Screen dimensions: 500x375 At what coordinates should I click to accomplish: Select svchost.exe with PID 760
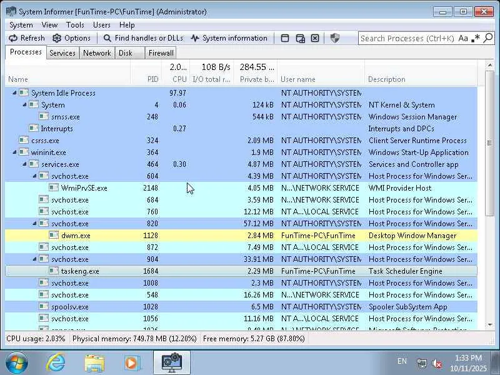click(241, 212)
